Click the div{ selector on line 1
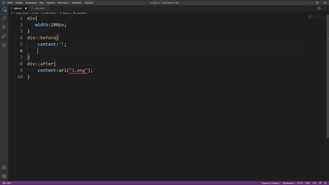Image resolution: width=329 pixels, height=185 pixels. pos(32,18)
